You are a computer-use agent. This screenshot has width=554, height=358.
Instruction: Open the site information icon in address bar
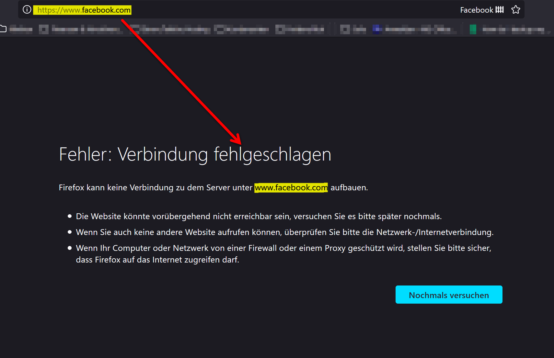coord(27,10)
